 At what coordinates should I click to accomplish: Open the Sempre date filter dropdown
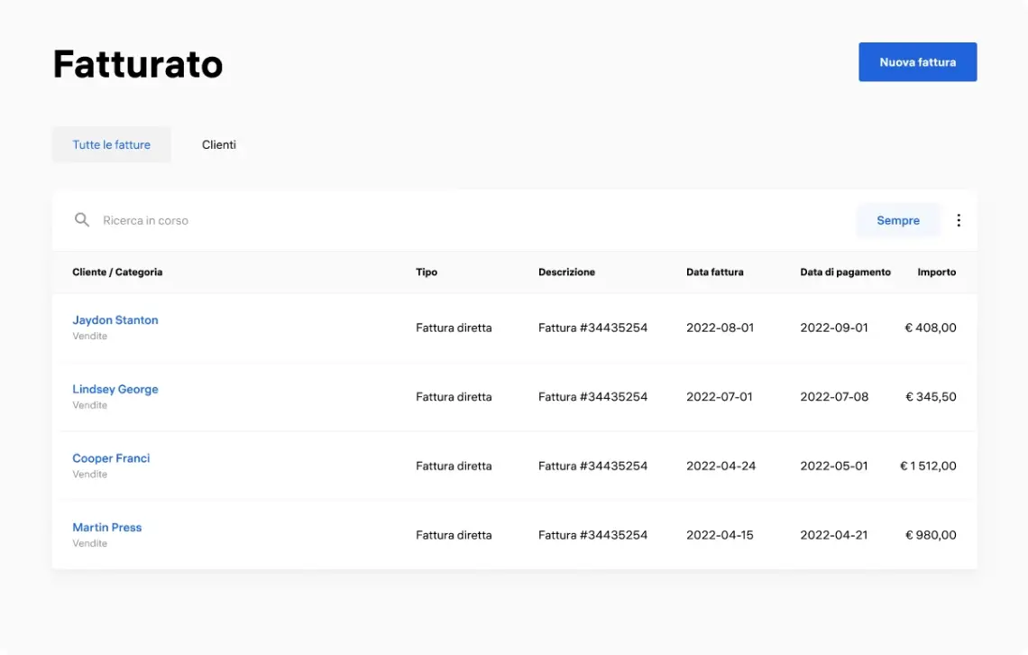(x=897, y=219)
